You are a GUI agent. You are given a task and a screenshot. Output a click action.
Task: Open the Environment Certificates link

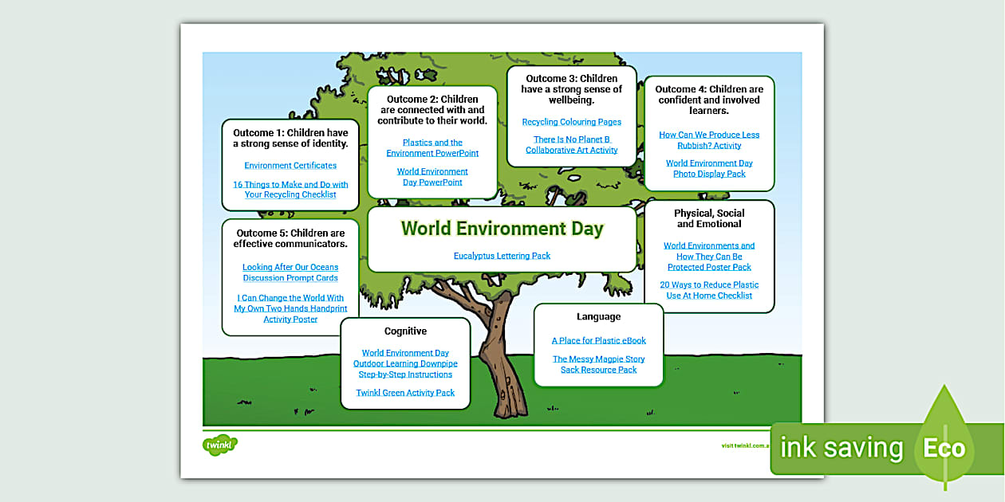[x=290, y=165]
